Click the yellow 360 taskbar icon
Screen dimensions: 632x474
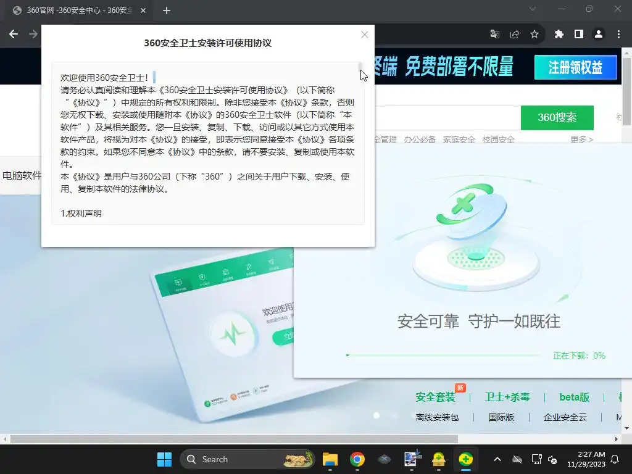click(439, 459)
